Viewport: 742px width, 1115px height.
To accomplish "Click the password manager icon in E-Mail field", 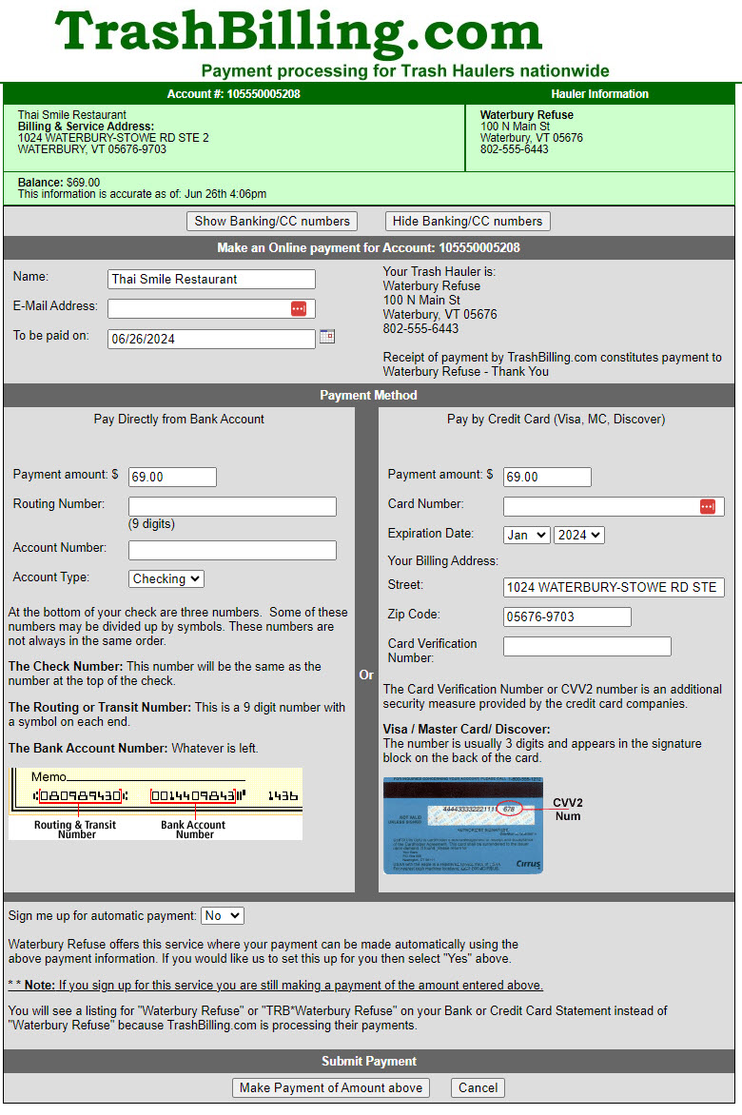I will click(299, 308).
